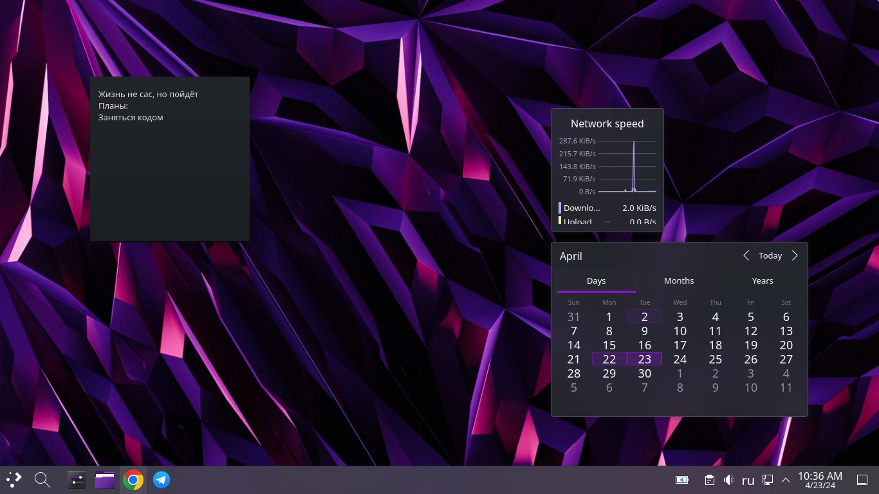Image resolution: width=879 pixels, height=494 pixels.
Task: Switch to the Google Chrome window
Action: click(x=133, y=480)
